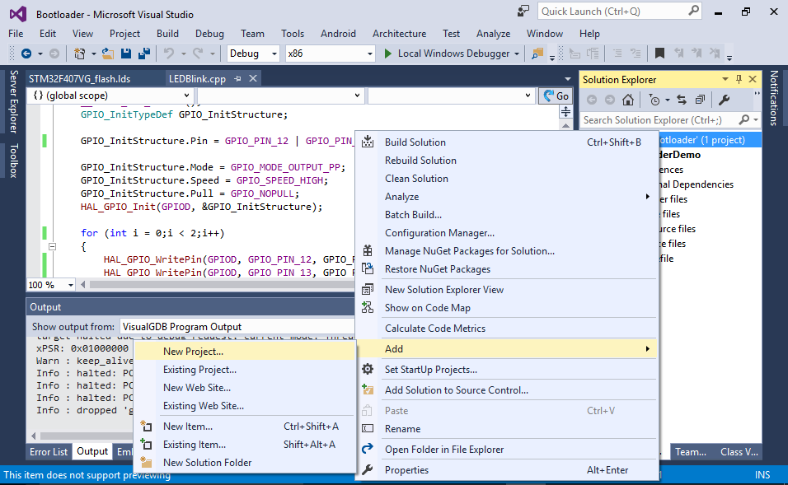788x485 pixels.
Task: Open the Server Explorer side tab
Action: pos(13,101)
